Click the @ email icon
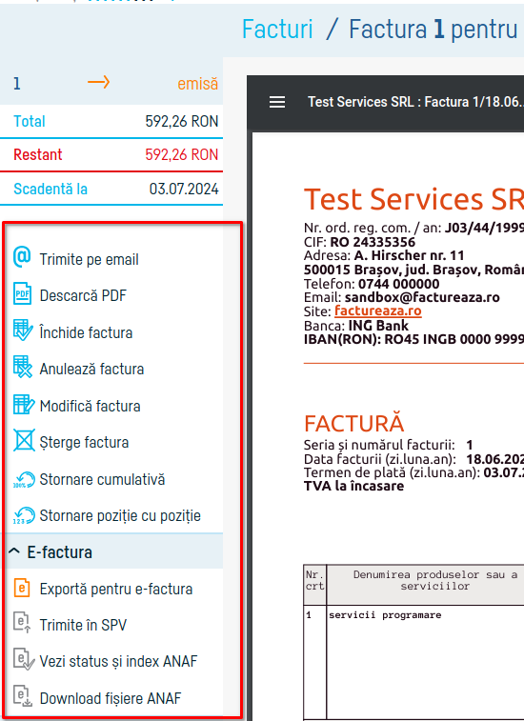This screenshot has height=721, width=524. coord(22,257)
